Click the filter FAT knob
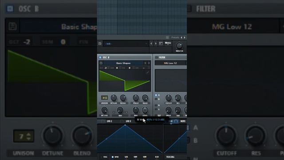 click(178, 110)
